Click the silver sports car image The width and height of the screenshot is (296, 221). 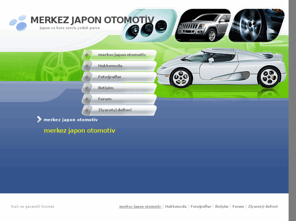(x=221, y=68)
